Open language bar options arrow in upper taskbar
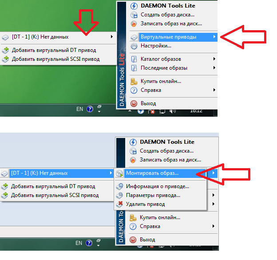 tap(99, 111)
